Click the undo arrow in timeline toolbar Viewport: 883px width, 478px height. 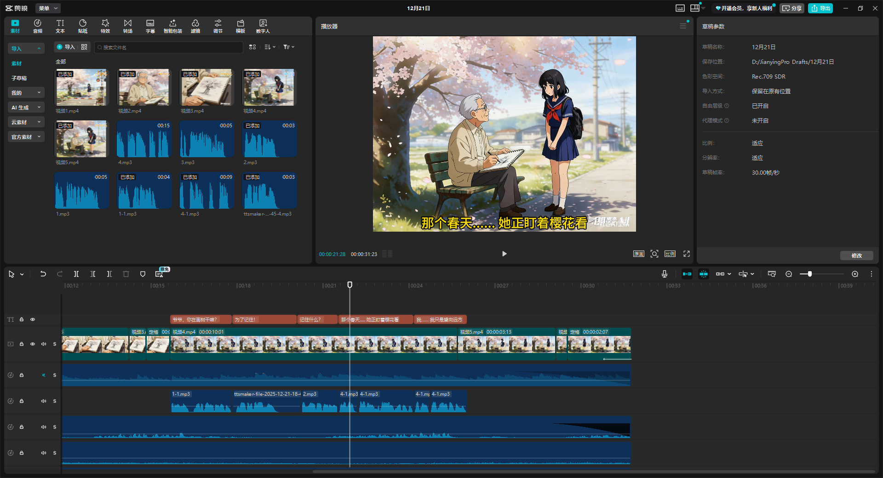tap(43, 274)
